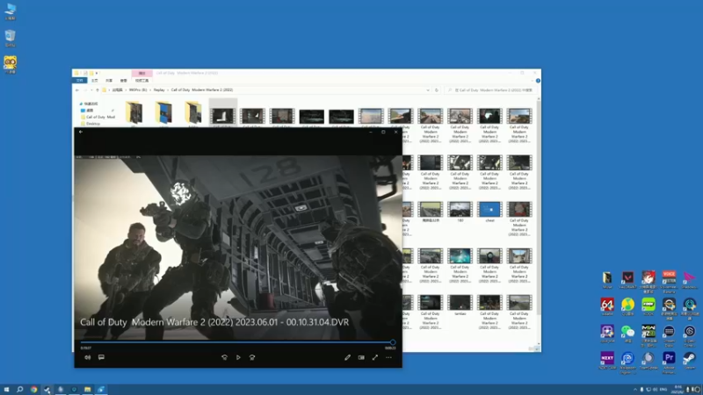
Task: Open Explorer help question mark icon
Action: pyautogui.click(x=538, y=81)
